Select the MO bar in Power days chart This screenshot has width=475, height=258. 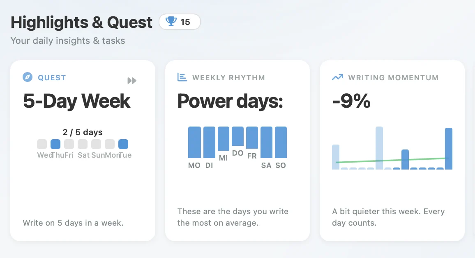194,142
